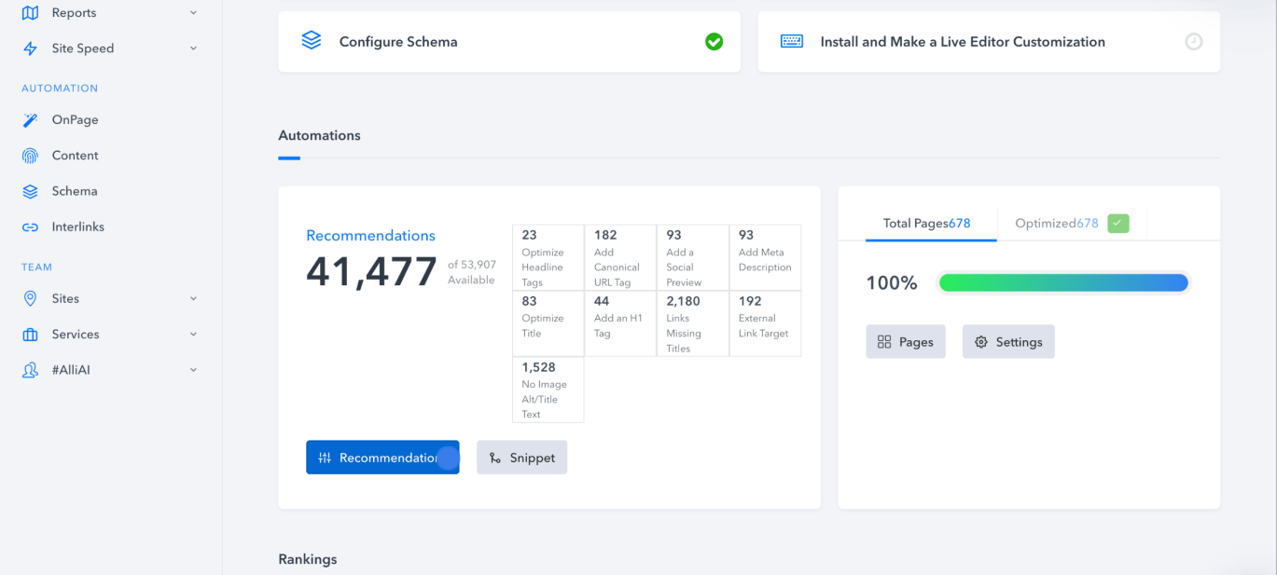The image size is (1277, 575).
Task: Click the 100% optimization progress bar
Action: [x=1063, y=282]
